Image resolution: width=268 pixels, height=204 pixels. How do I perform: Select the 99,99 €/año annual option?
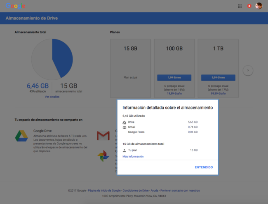click(218, 93)
